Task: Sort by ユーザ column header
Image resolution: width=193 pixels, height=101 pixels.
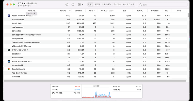Action: pyautogui.click(x=179, y=11)
